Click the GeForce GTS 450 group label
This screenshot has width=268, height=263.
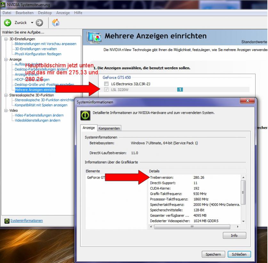117,78
